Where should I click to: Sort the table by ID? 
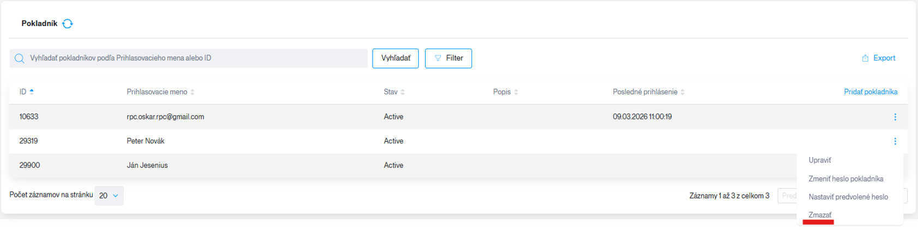click(x=26, y=92)
